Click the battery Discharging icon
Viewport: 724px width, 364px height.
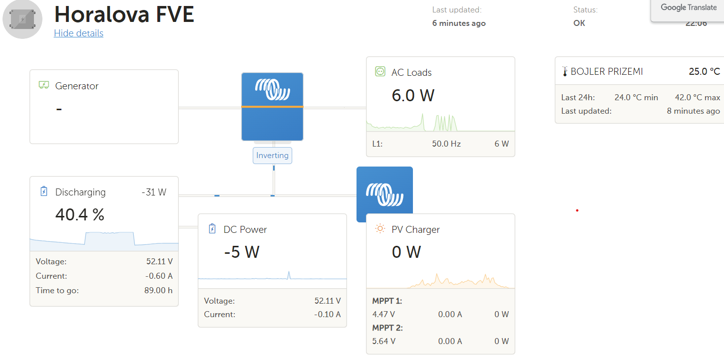43,191
